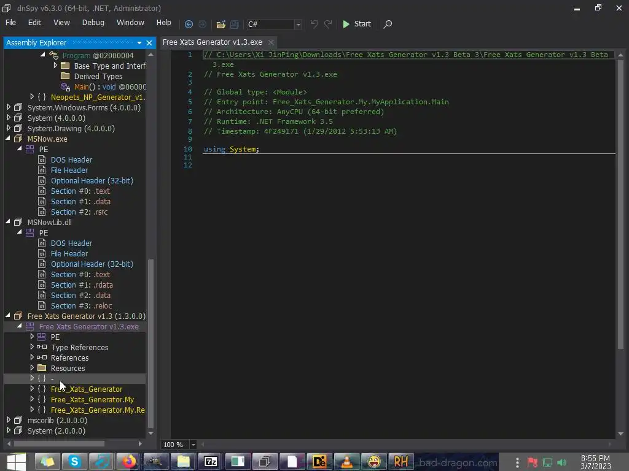
Task: Open search with the magnifier icon
Action: pyautogui.click(x=388, y=24)
